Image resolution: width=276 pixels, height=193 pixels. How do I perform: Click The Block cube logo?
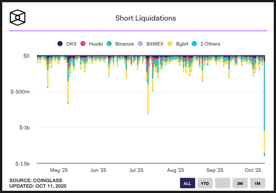pos(18,17)
